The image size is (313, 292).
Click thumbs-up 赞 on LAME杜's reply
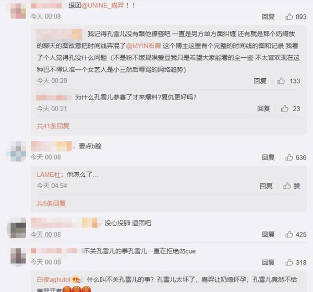pos(292,186)
